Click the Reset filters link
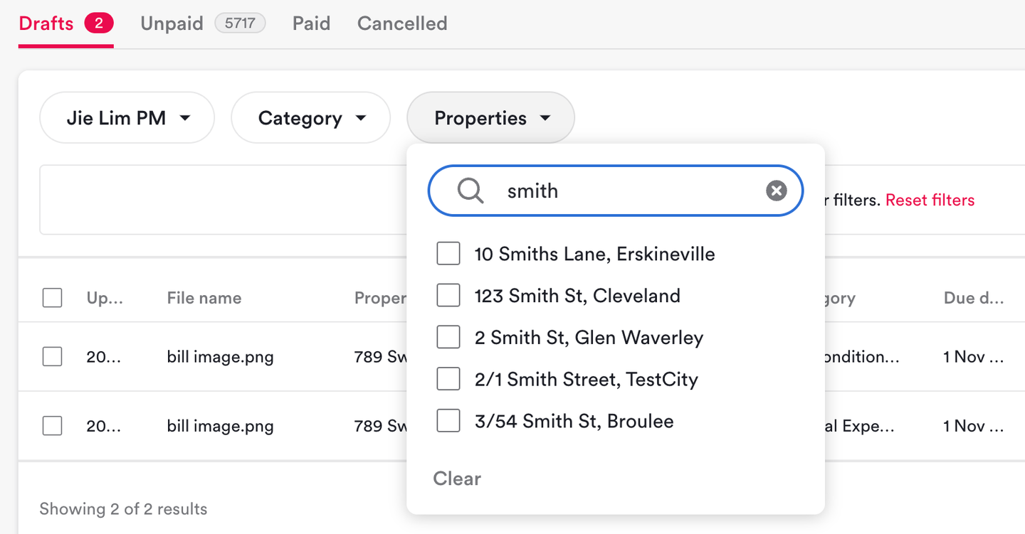The height and width of the screenshot is (534, 1025). 930,200
